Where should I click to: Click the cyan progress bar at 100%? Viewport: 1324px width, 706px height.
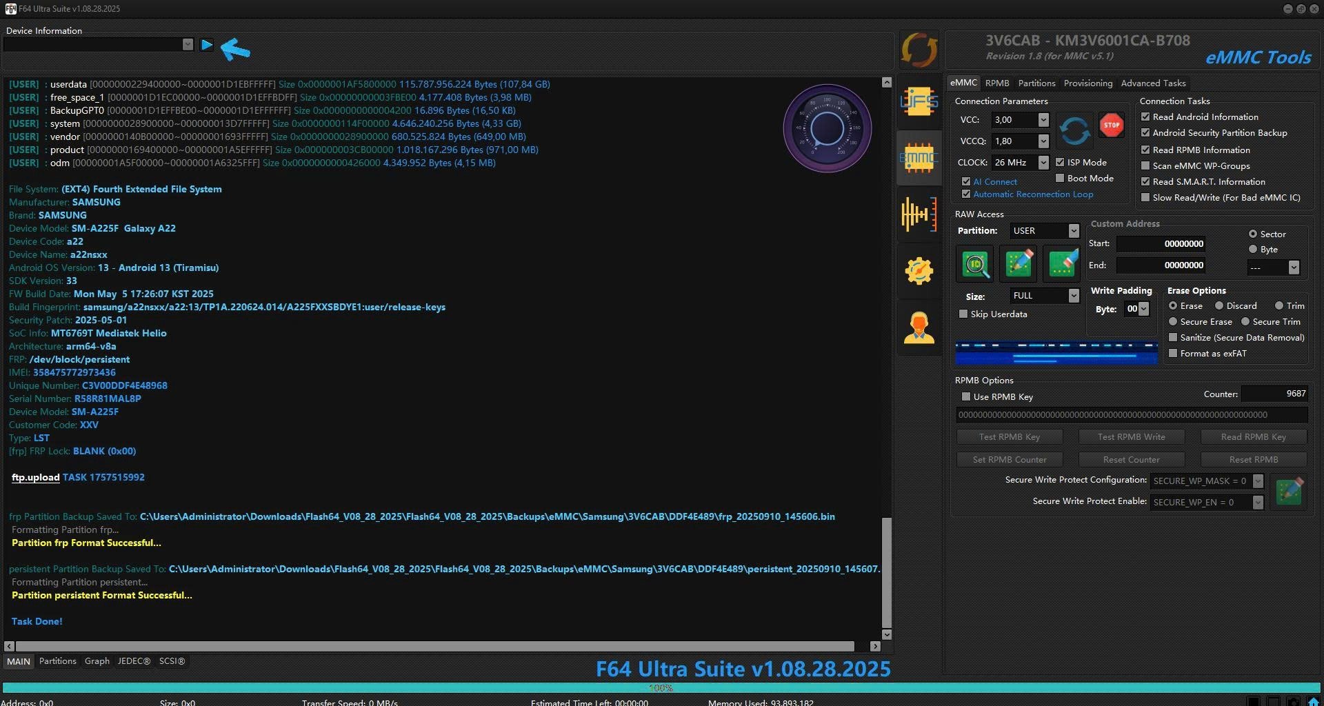(x=661, y=687)
